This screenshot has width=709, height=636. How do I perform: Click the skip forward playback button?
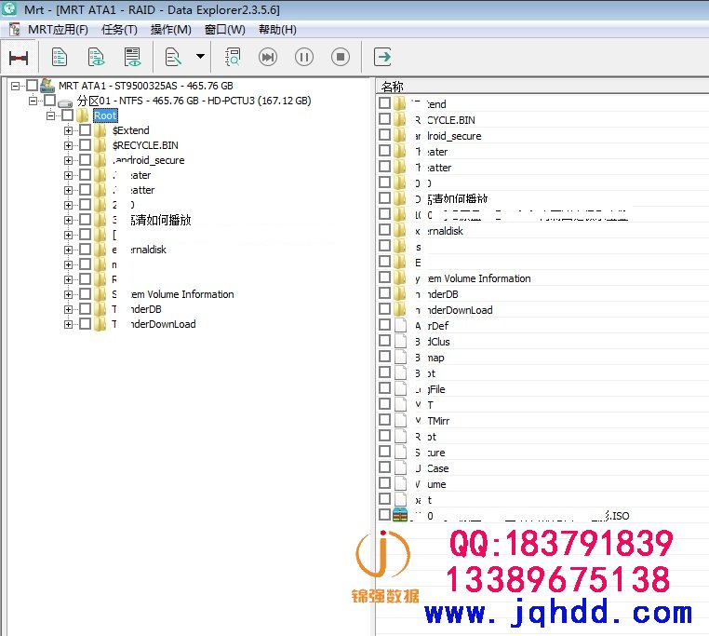268,57
